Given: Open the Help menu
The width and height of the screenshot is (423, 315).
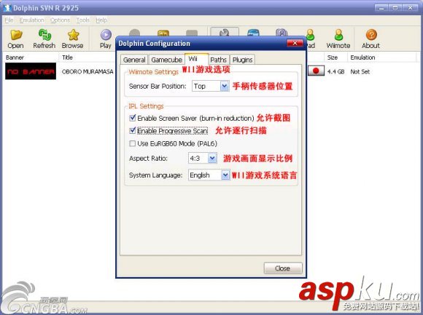Looking at the screenshot, I should (x=101, y=20).
